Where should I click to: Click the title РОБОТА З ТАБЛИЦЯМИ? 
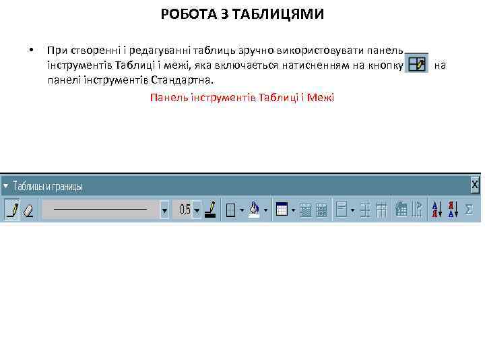243,14
